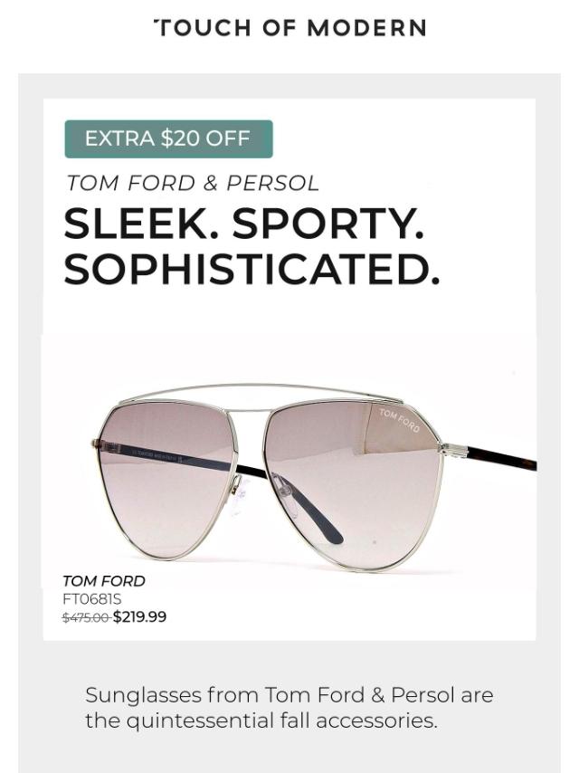
Task: Click the word PERSOL in the subtitle
Action: (273, 184)
